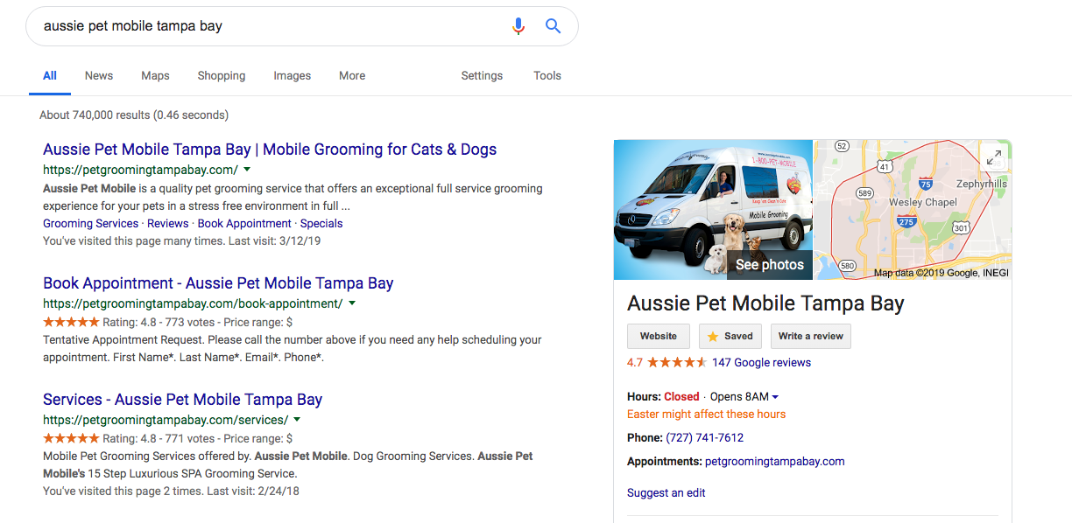Open the Images tab
The width and height of the screenshot is (1072, 523).
293,76
